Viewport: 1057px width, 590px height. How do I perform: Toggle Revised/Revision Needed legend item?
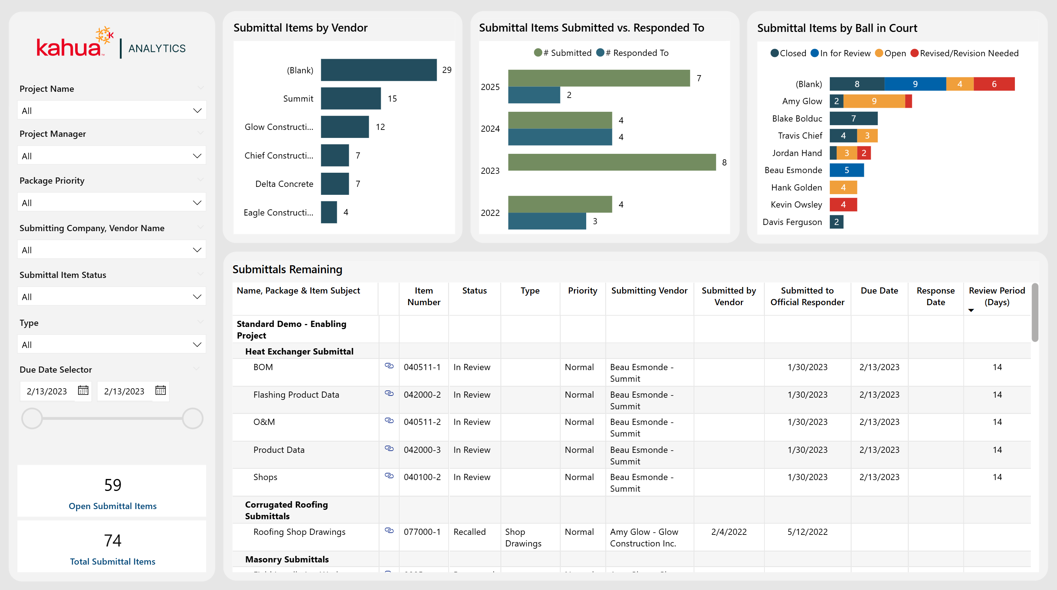pyautogui.click(x=964, y=53)
